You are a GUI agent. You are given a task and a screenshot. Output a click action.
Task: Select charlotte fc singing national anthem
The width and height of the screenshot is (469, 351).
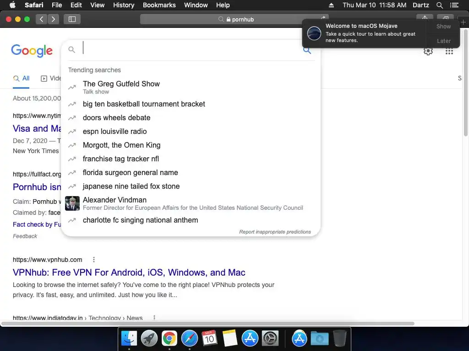[x=191, y=220]
